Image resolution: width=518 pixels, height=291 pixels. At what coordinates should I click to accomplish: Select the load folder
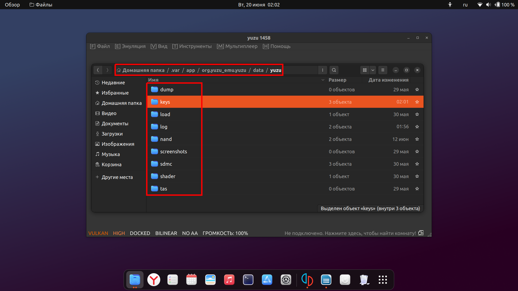pyautogui.click(x=285, y=114)
